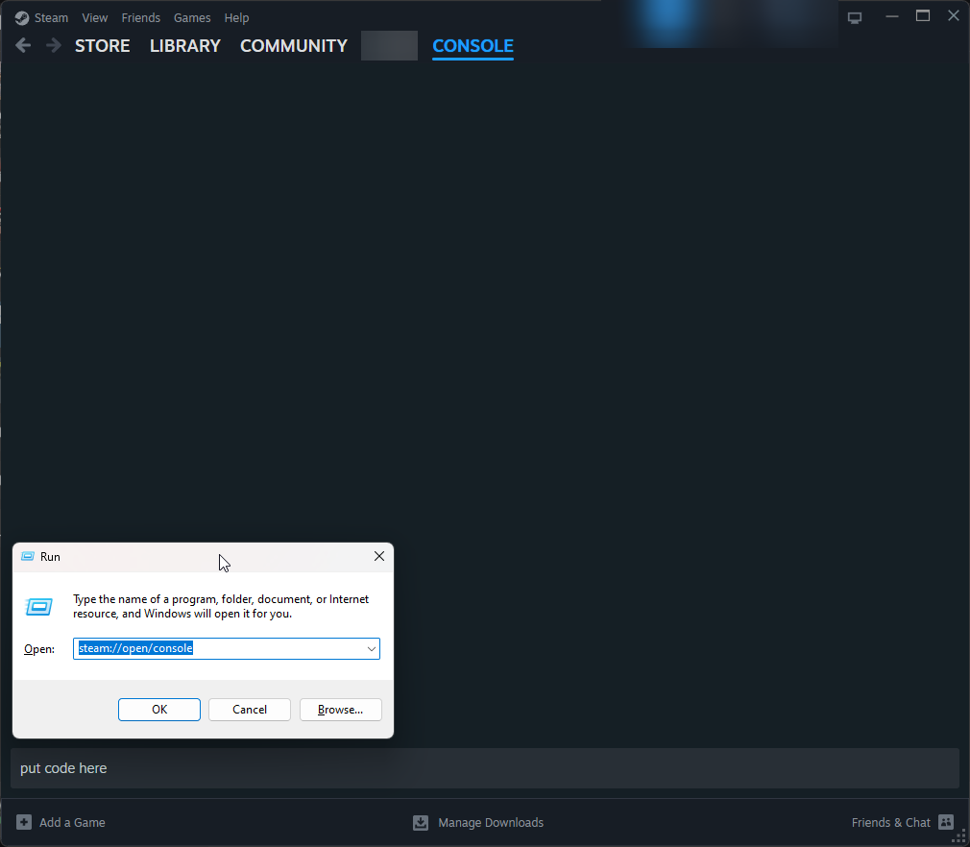Viewport: 970px width, 847px height.
Task: Focus the console 'put code here' field
Action: [x=484, y=768]
